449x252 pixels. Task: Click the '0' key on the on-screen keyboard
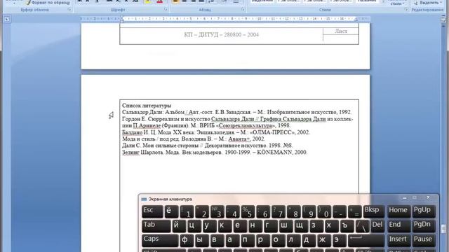pos(324,211)
